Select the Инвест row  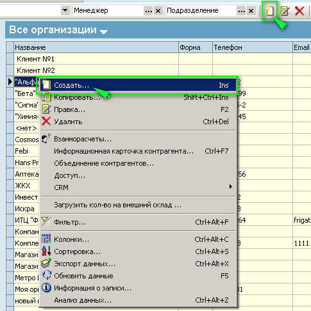click(x=26, y=197)
